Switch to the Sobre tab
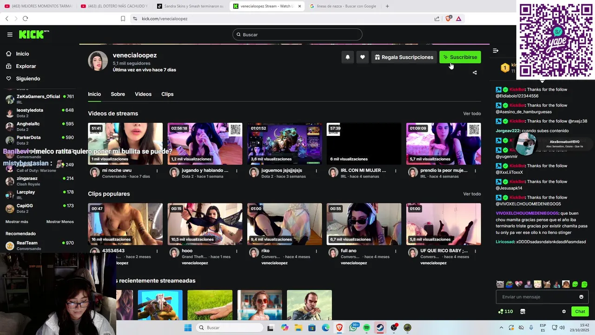The width and height of the screenshot is (595, 335). [118, 94]
